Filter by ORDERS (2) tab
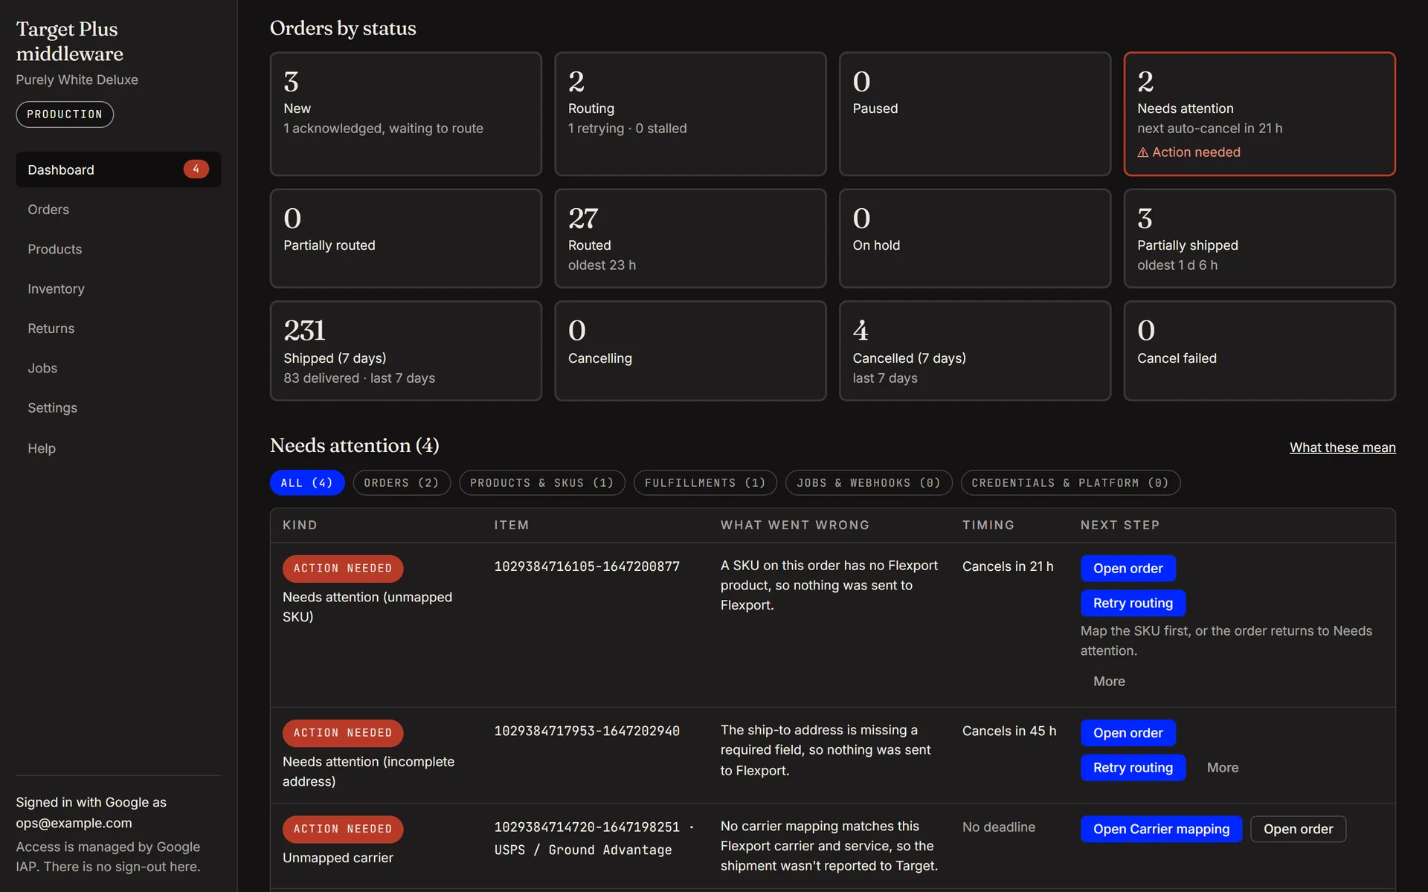The image size is (1428, 892). click(402, 482)
